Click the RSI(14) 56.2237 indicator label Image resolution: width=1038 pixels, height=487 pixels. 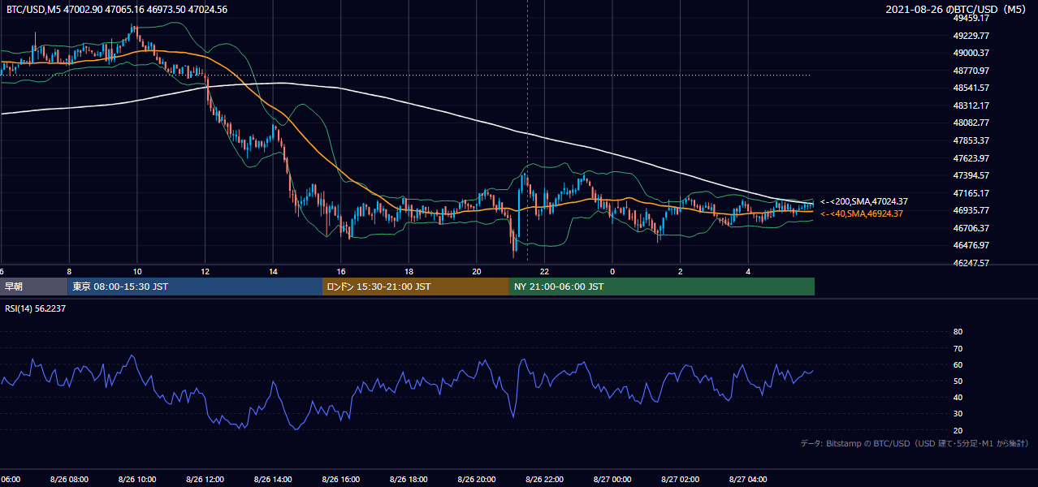(35, 308)
